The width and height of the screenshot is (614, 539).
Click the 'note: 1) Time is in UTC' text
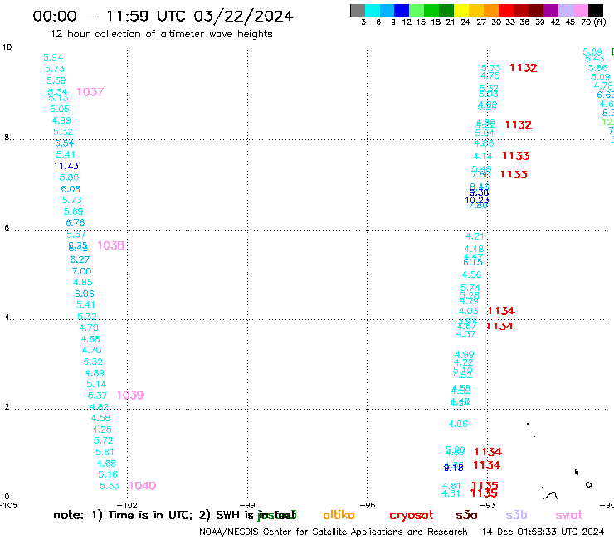pyautogui.click(x=122, y=515)
